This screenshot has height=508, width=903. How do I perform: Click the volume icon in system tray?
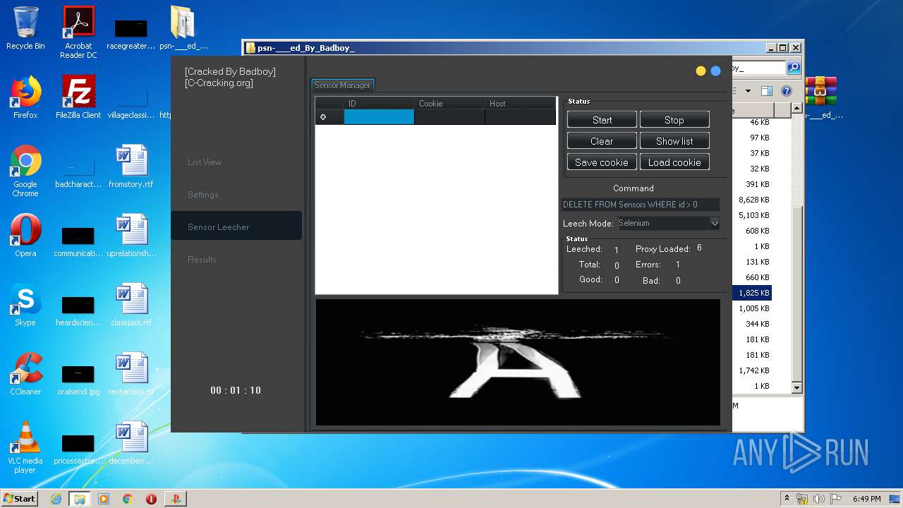click(x=818, y=499)
